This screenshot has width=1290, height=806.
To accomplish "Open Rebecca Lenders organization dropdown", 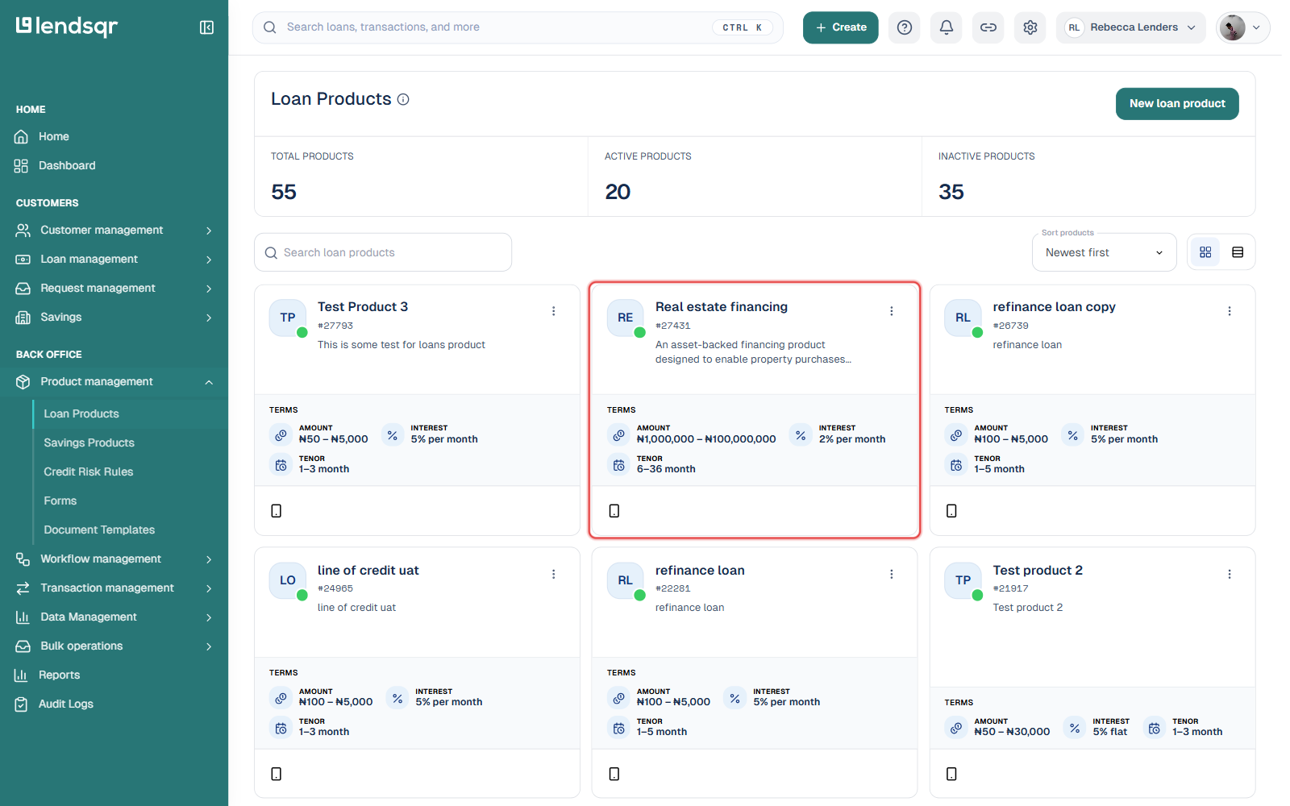I will pyautogui.click(x=1130, y=27).
